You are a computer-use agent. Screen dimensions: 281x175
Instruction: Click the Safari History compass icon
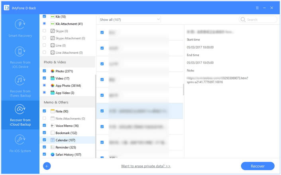(x=53, y=154)
